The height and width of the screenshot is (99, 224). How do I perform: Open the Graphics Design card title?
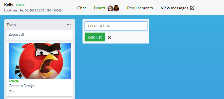(x=22, y=86)
